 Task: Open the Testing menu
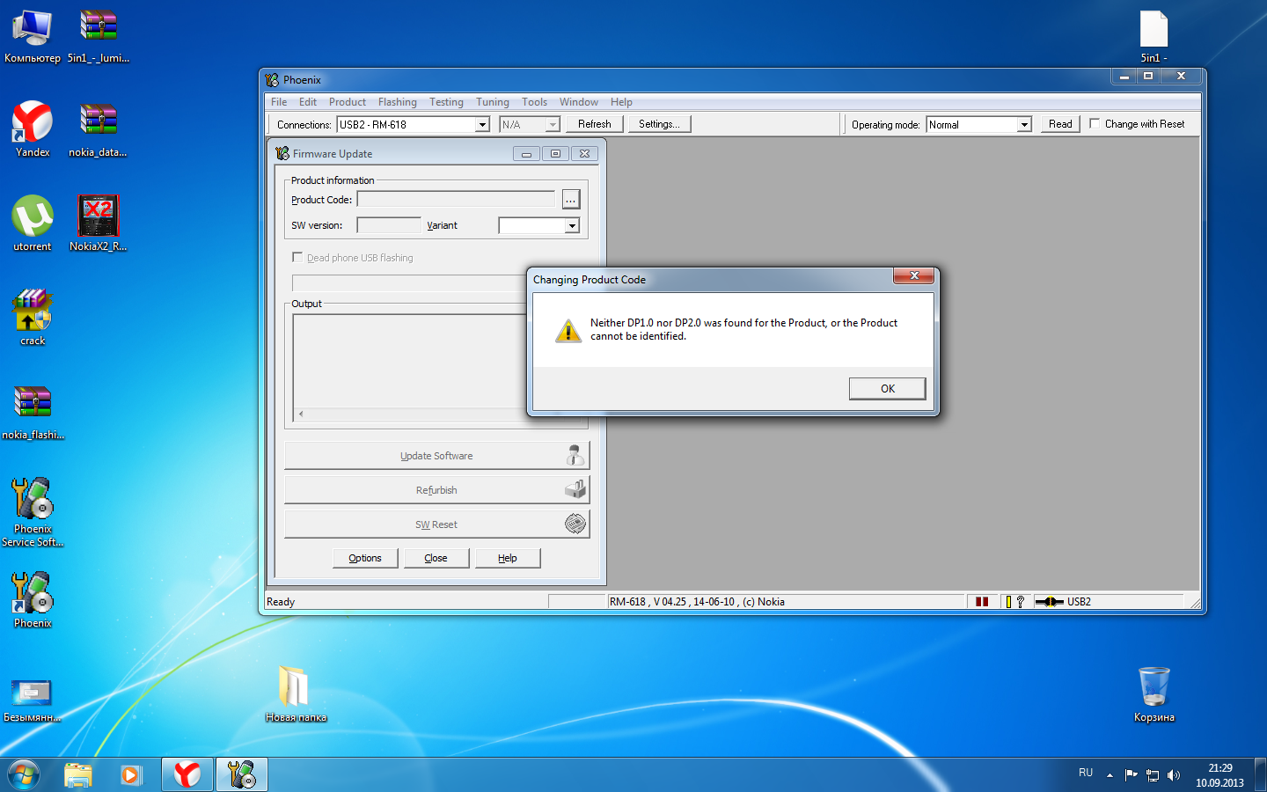click(446, 102)
